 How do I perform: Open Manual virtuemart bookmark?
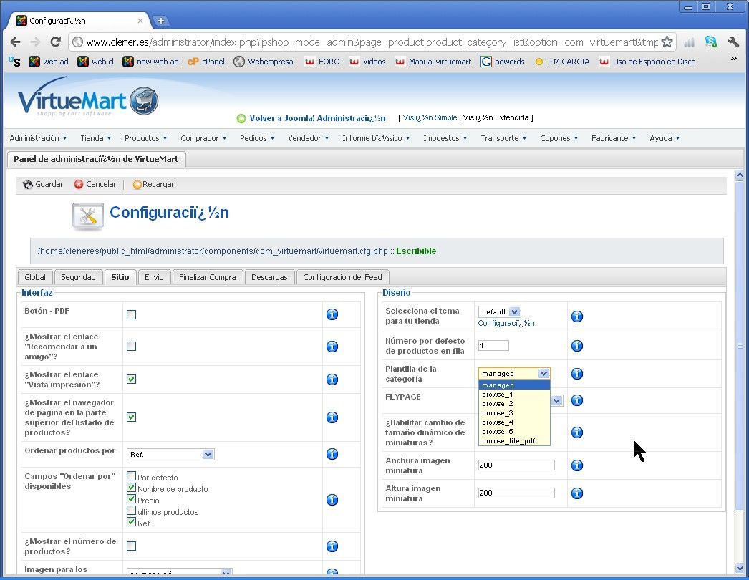tap(433, 62)
